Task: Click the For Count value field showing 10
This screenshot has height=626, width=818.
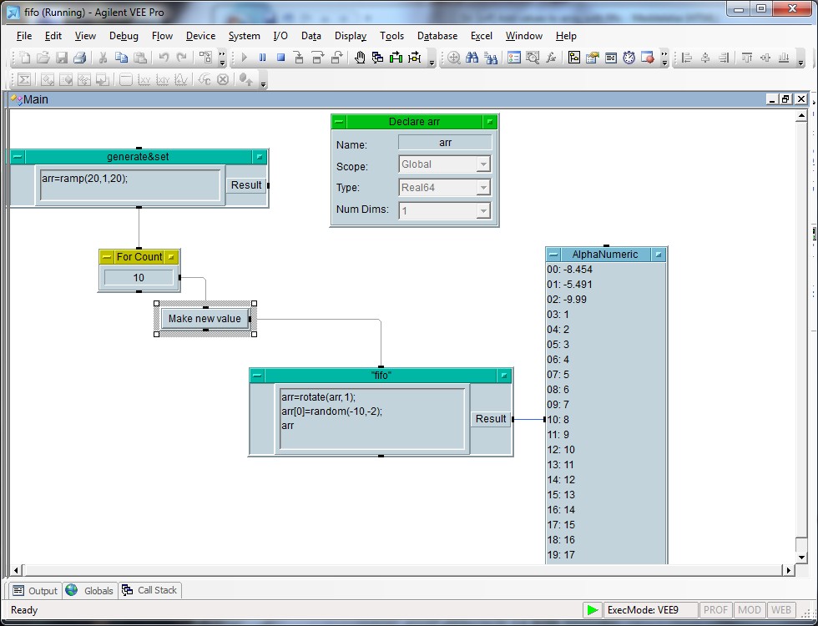Action: [139, 278]
